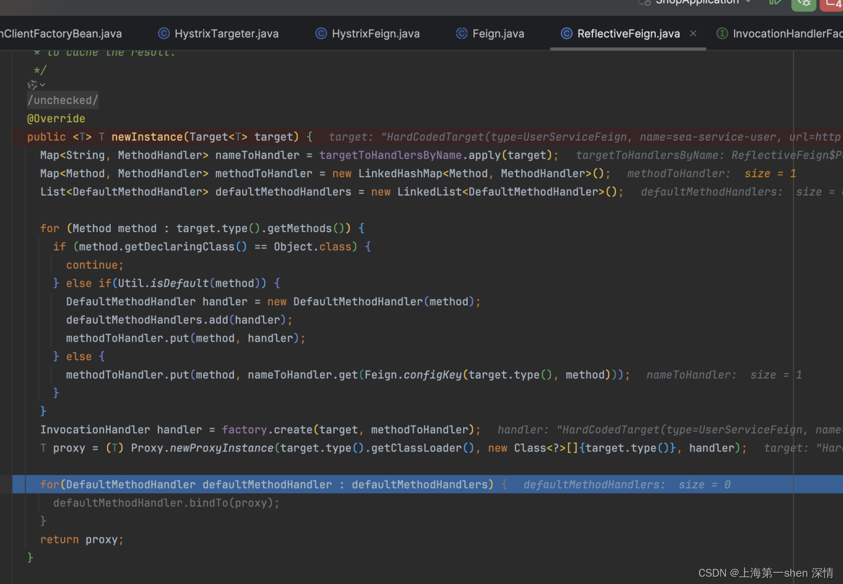
Task: Click the class icon on HystrixTargeter.java tab
Action: 164,34
